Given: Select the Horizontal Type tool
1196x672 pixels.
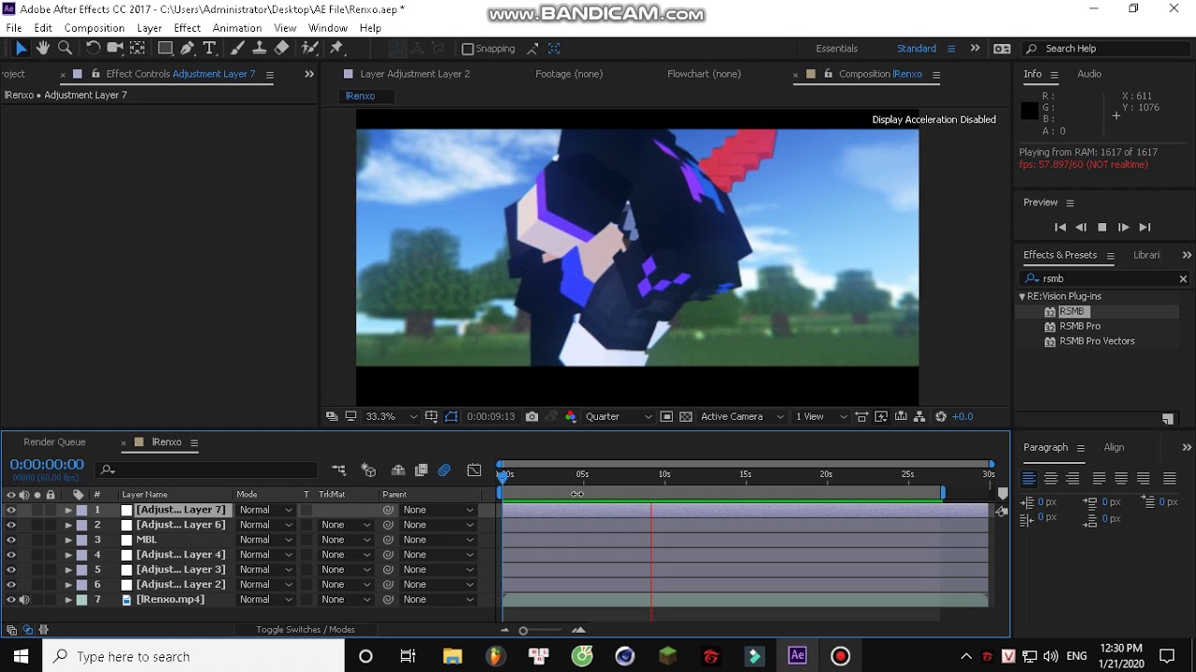Looking at the screenshot, I should [209, 49].
